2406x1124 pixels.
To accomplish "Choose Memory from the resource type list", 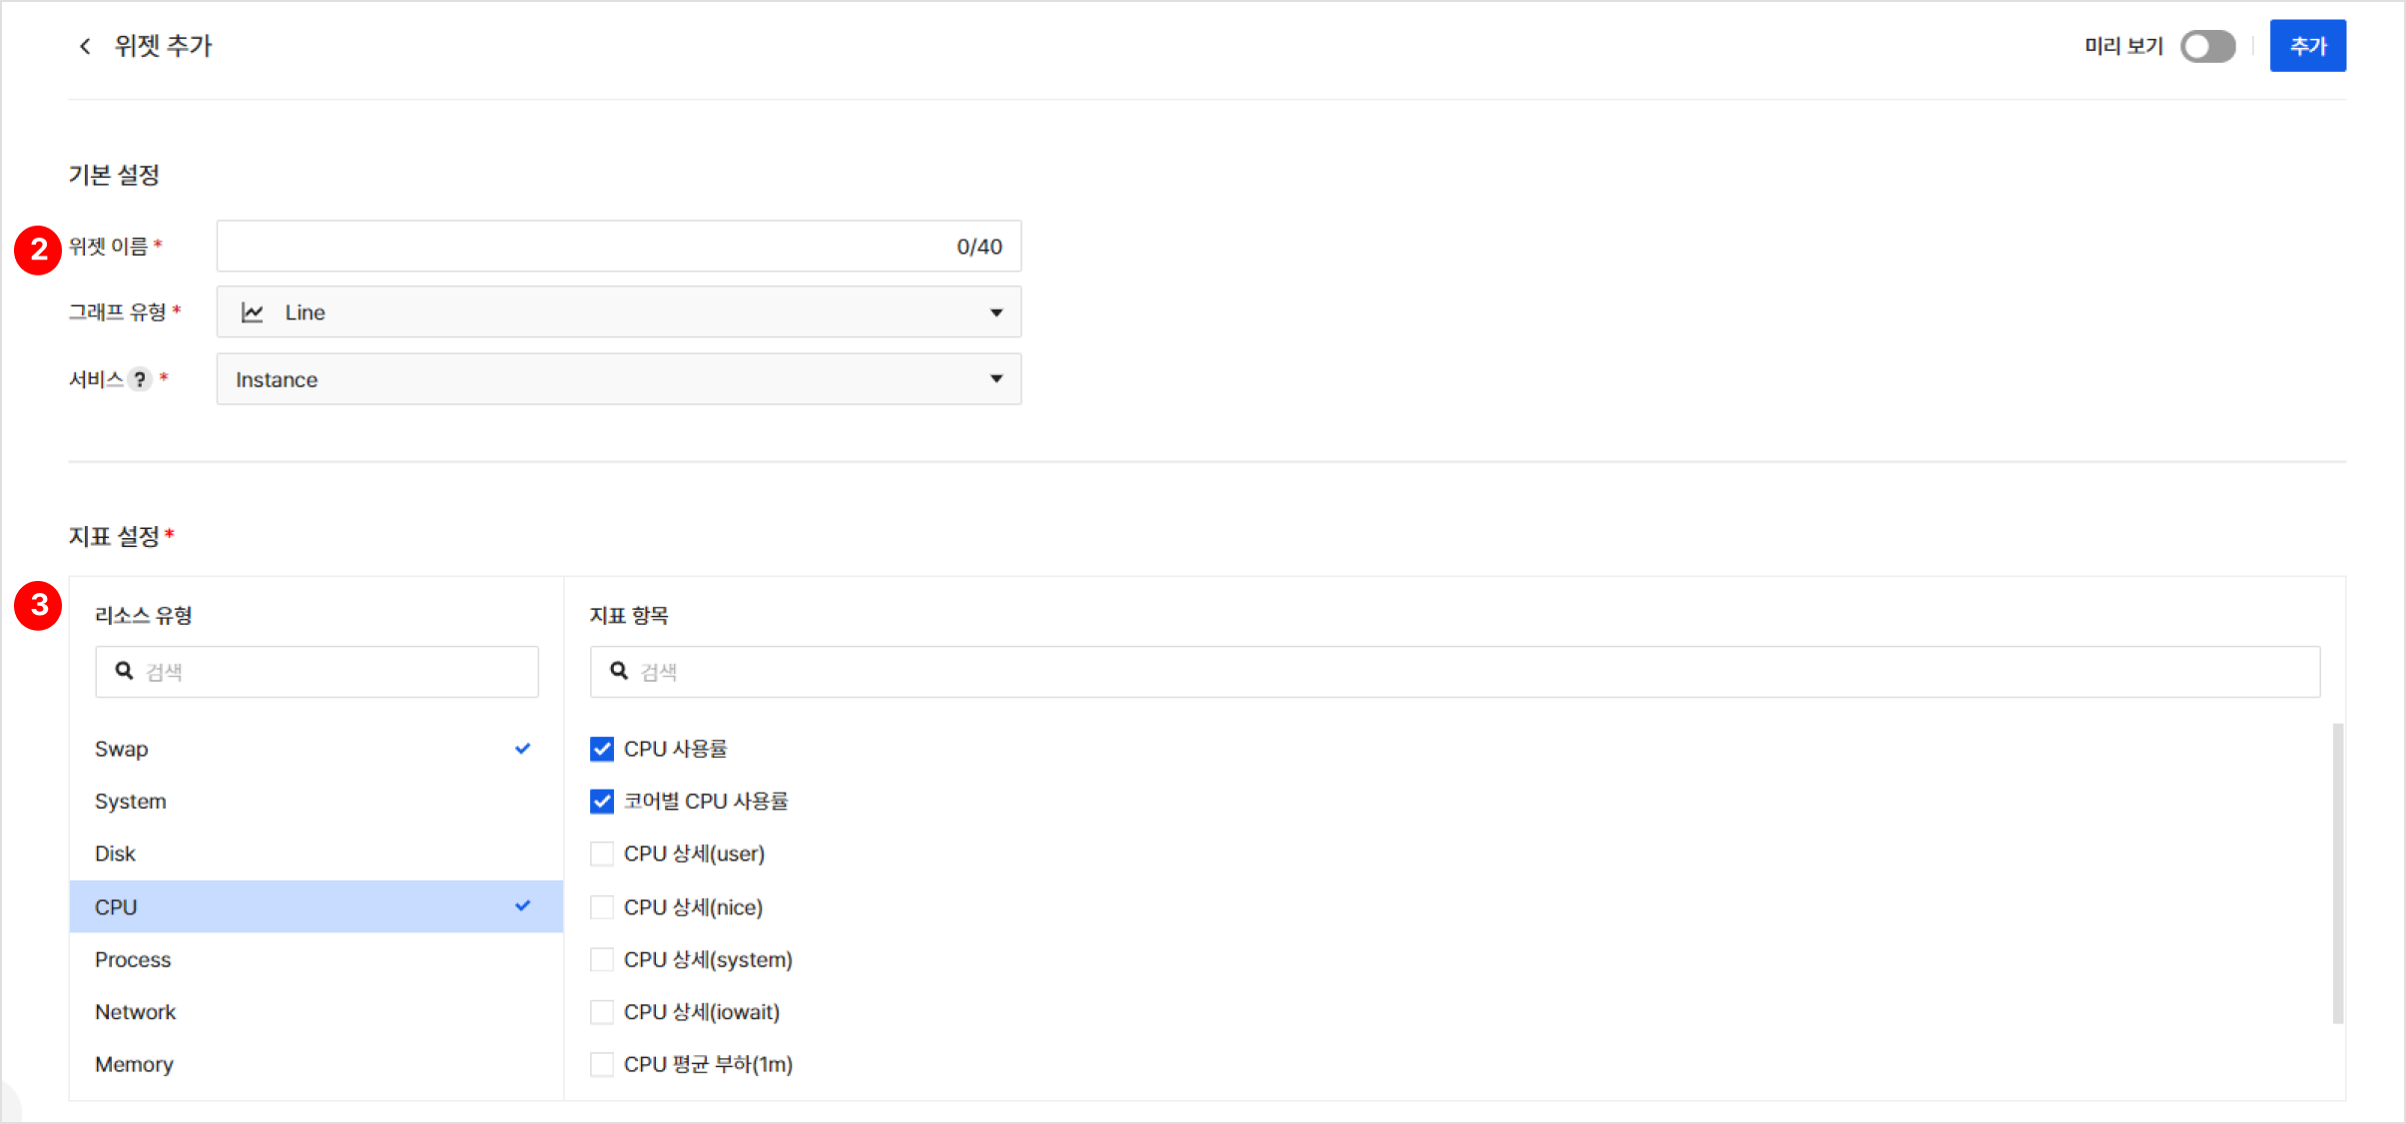I will tap(134, 1064).
